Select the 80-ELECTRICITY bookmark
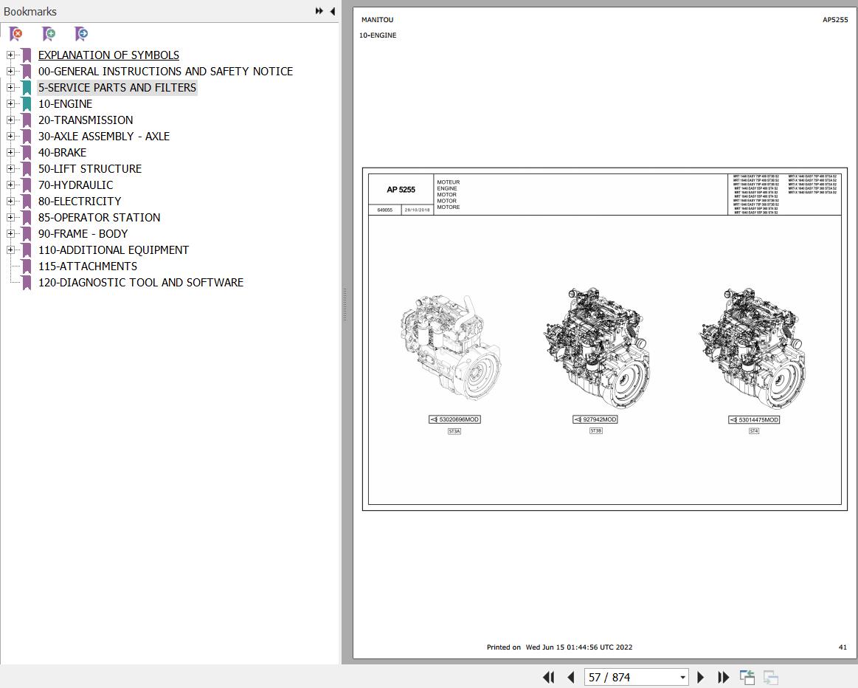This screenshot has width=858, height=688. (80, 201)
